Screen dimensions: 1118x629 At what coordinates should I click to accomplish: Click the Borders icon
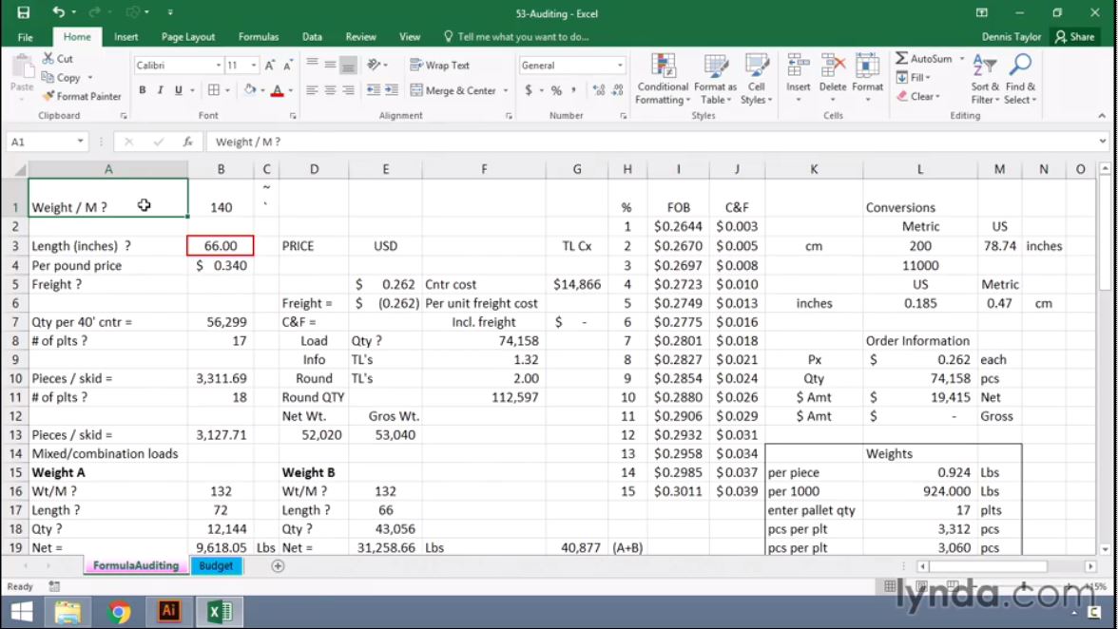[x=214, y=89]
